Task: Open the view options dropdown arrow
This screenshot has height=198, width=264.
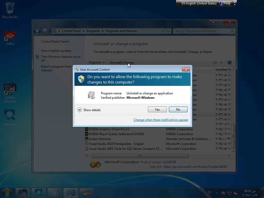Action: point(221,62)
